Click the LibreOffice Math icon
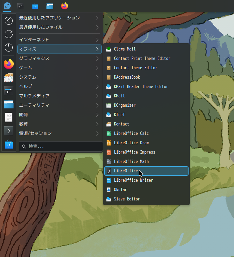This screenshot has height=257, width=234. tap(109, 161)
